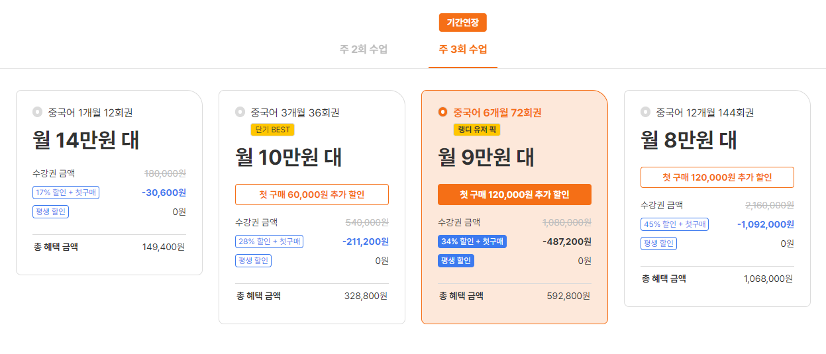Click the 45% 할인 + 첫구매 tag
The width and height of the screenshot is (826, 354).
coord(674,224)
